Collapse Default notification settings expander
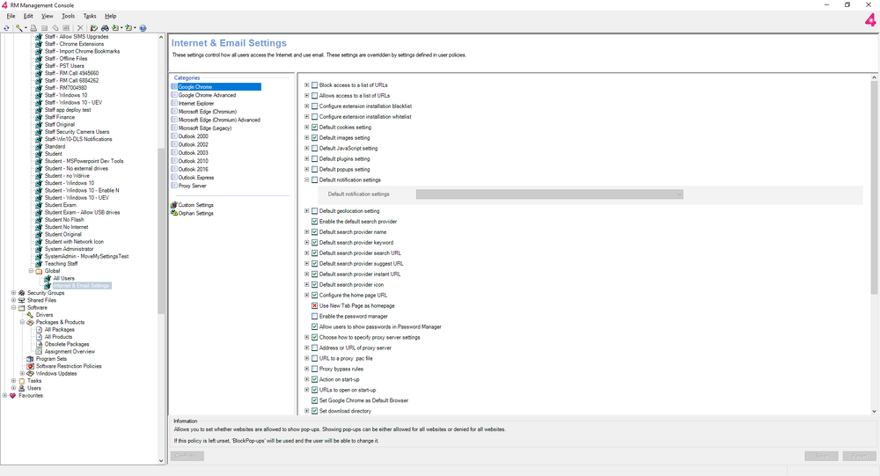 [307, 180]
